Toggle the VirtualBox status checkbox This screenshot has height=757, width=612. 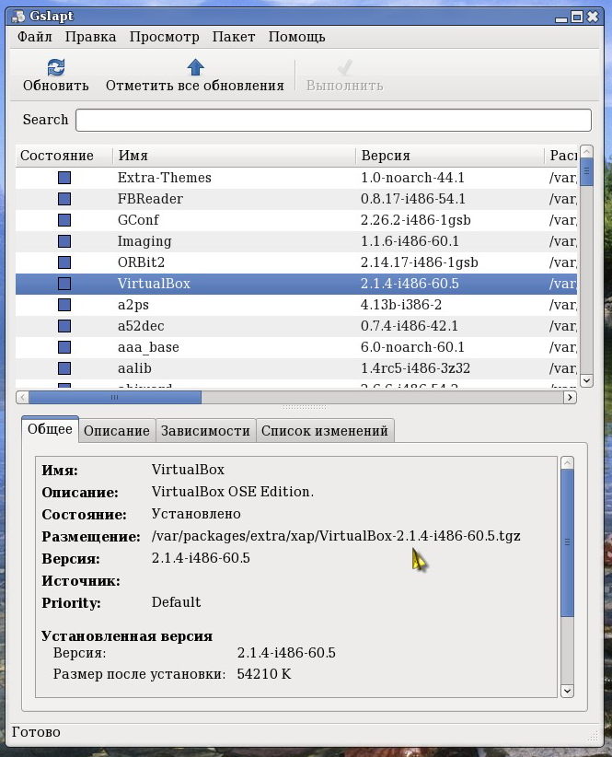tap(64, 284)
